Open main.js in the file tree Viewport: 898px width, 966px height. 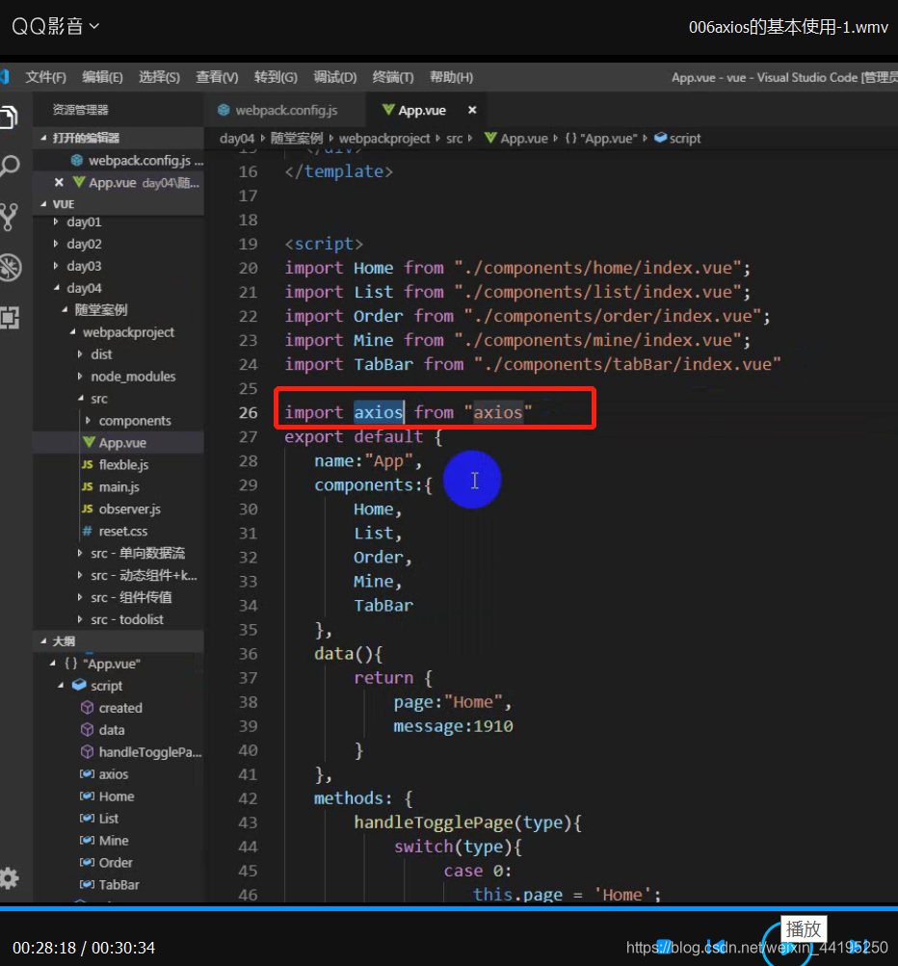tap(119, 486)
